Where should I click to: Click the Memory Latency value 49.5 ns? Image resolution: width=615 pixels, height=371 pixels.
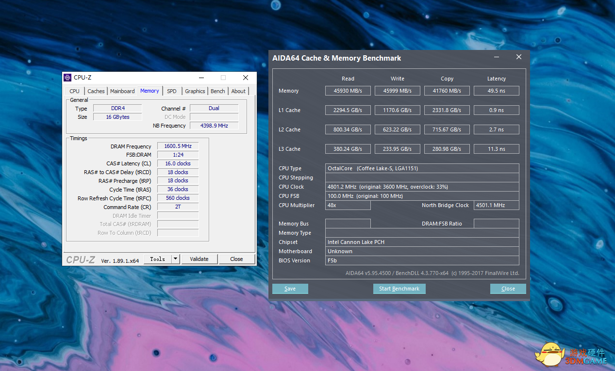coord(497,91)
